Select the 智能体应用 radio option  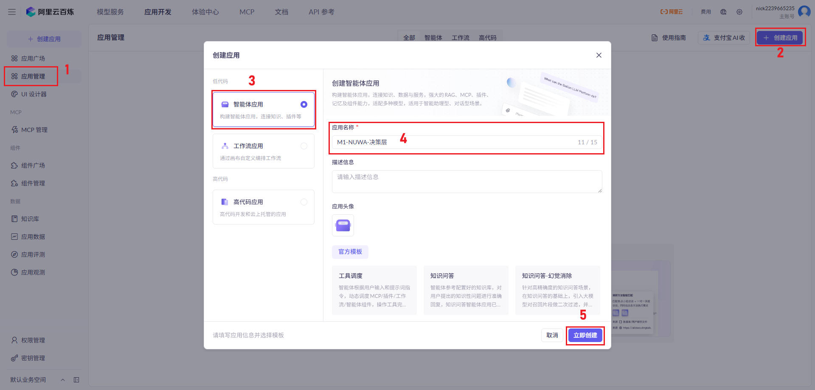coord(304,104)
